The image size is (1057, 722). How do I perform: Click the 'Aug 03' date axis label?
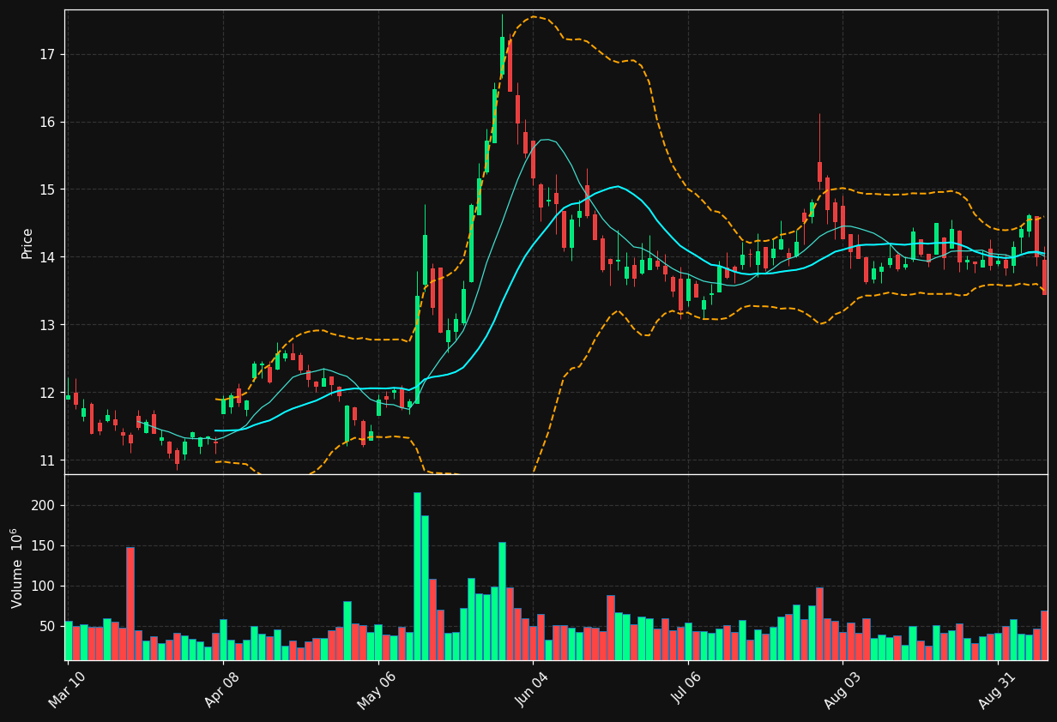tap(841, 689)
